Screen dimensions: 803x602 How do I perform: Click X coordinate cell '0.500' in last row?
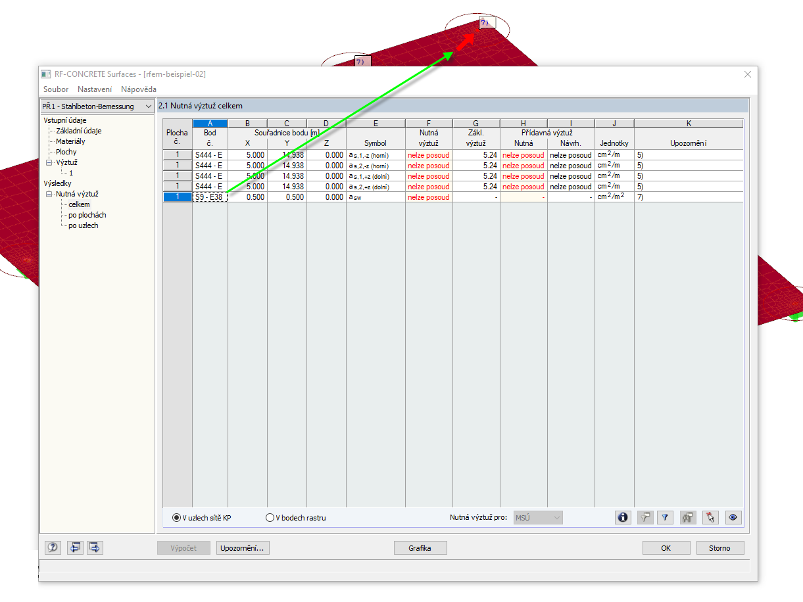pos(247,197)
